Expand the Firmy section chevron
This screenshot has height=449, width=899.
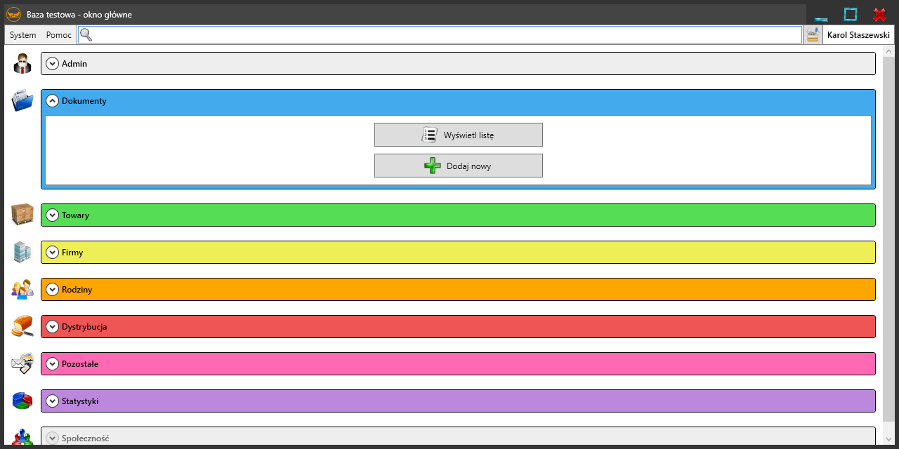click(x=52, y=253)
